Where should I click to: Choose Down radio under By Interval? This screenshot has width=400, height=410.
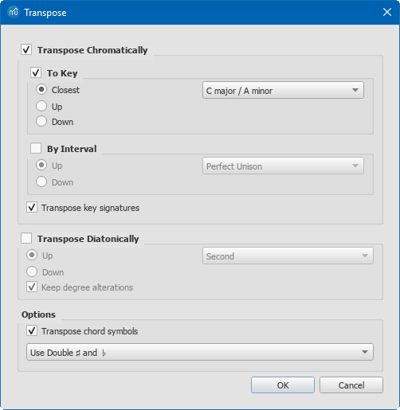(x=41, y=182)
